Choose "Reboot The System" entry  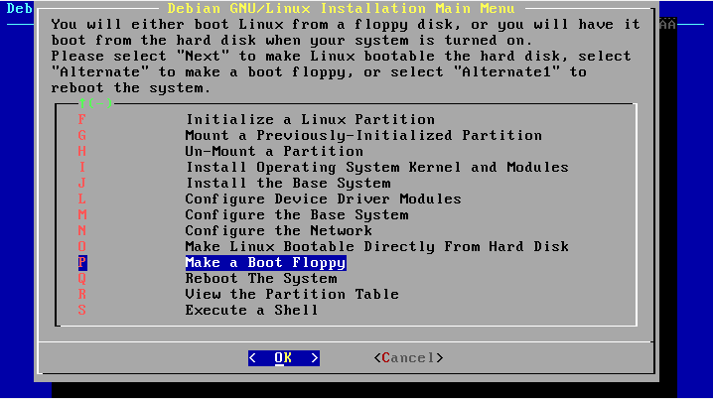pos(261,279)
